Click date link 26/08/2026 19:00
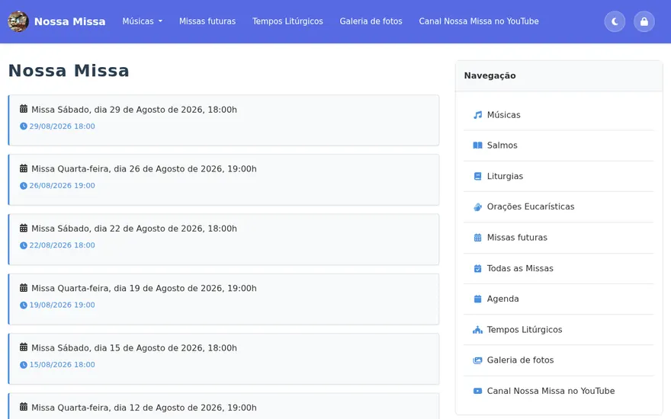 point(62,186)
